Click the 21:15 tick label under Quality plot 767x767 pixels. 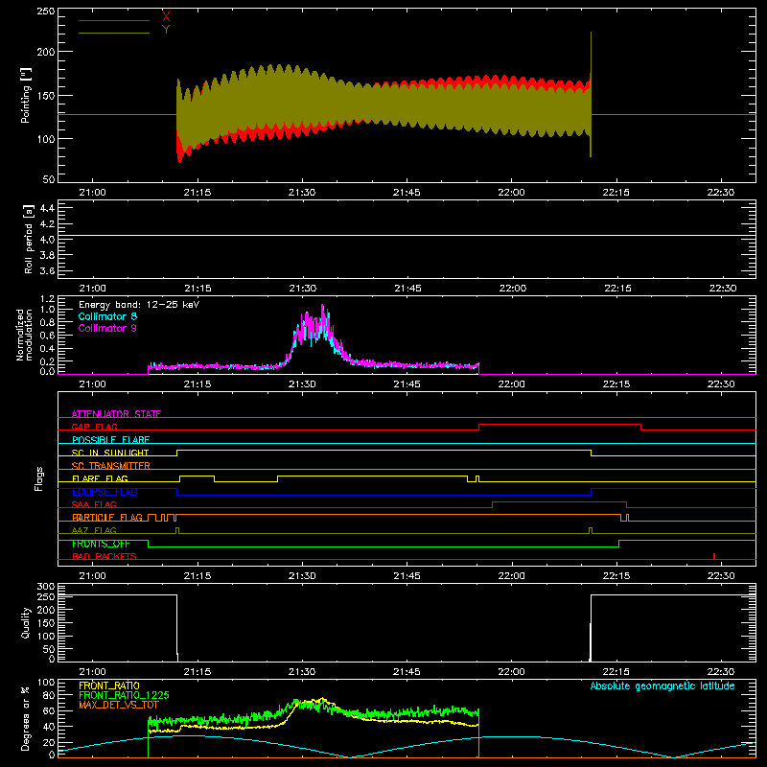(x=198, y=672)
